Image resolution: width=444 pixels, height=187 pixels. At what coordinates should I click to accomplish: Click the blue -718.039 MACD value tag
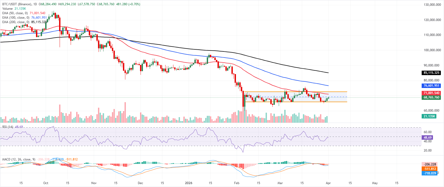pyautogui.click(x=430, y=173)
